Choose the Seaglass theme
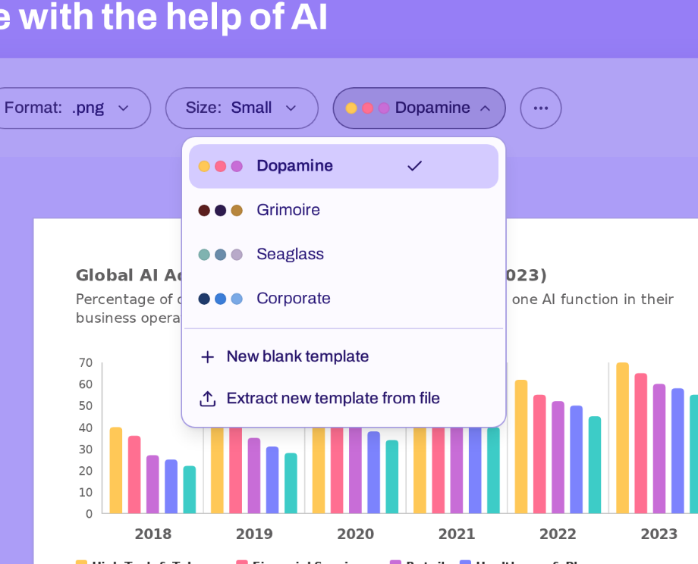Image resolution: width=698 pixels, height=564 pixels. 343,254
